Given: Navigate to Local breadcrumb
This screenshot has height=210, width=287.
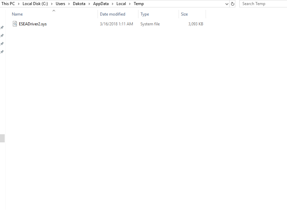Looking at the screenshot, I should pyautogui.click(x=121, y=4).
